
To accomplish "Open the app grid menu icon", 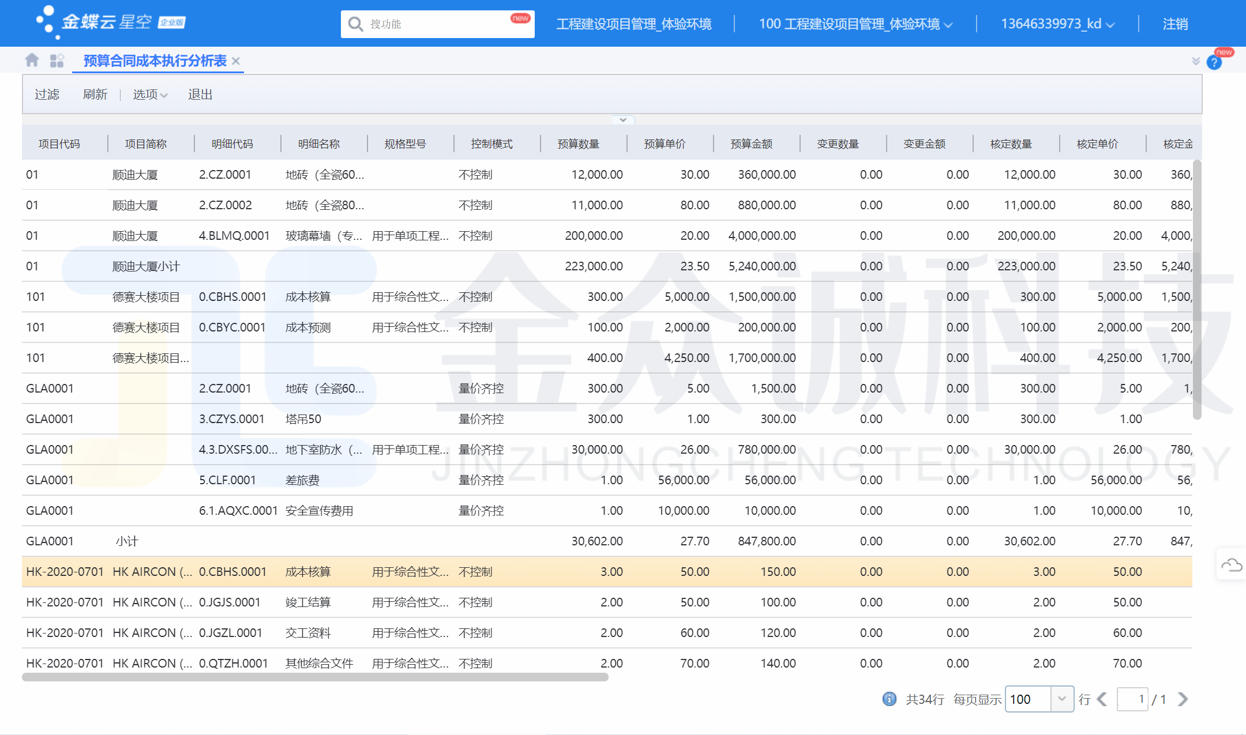I will (x=57, y=61).
